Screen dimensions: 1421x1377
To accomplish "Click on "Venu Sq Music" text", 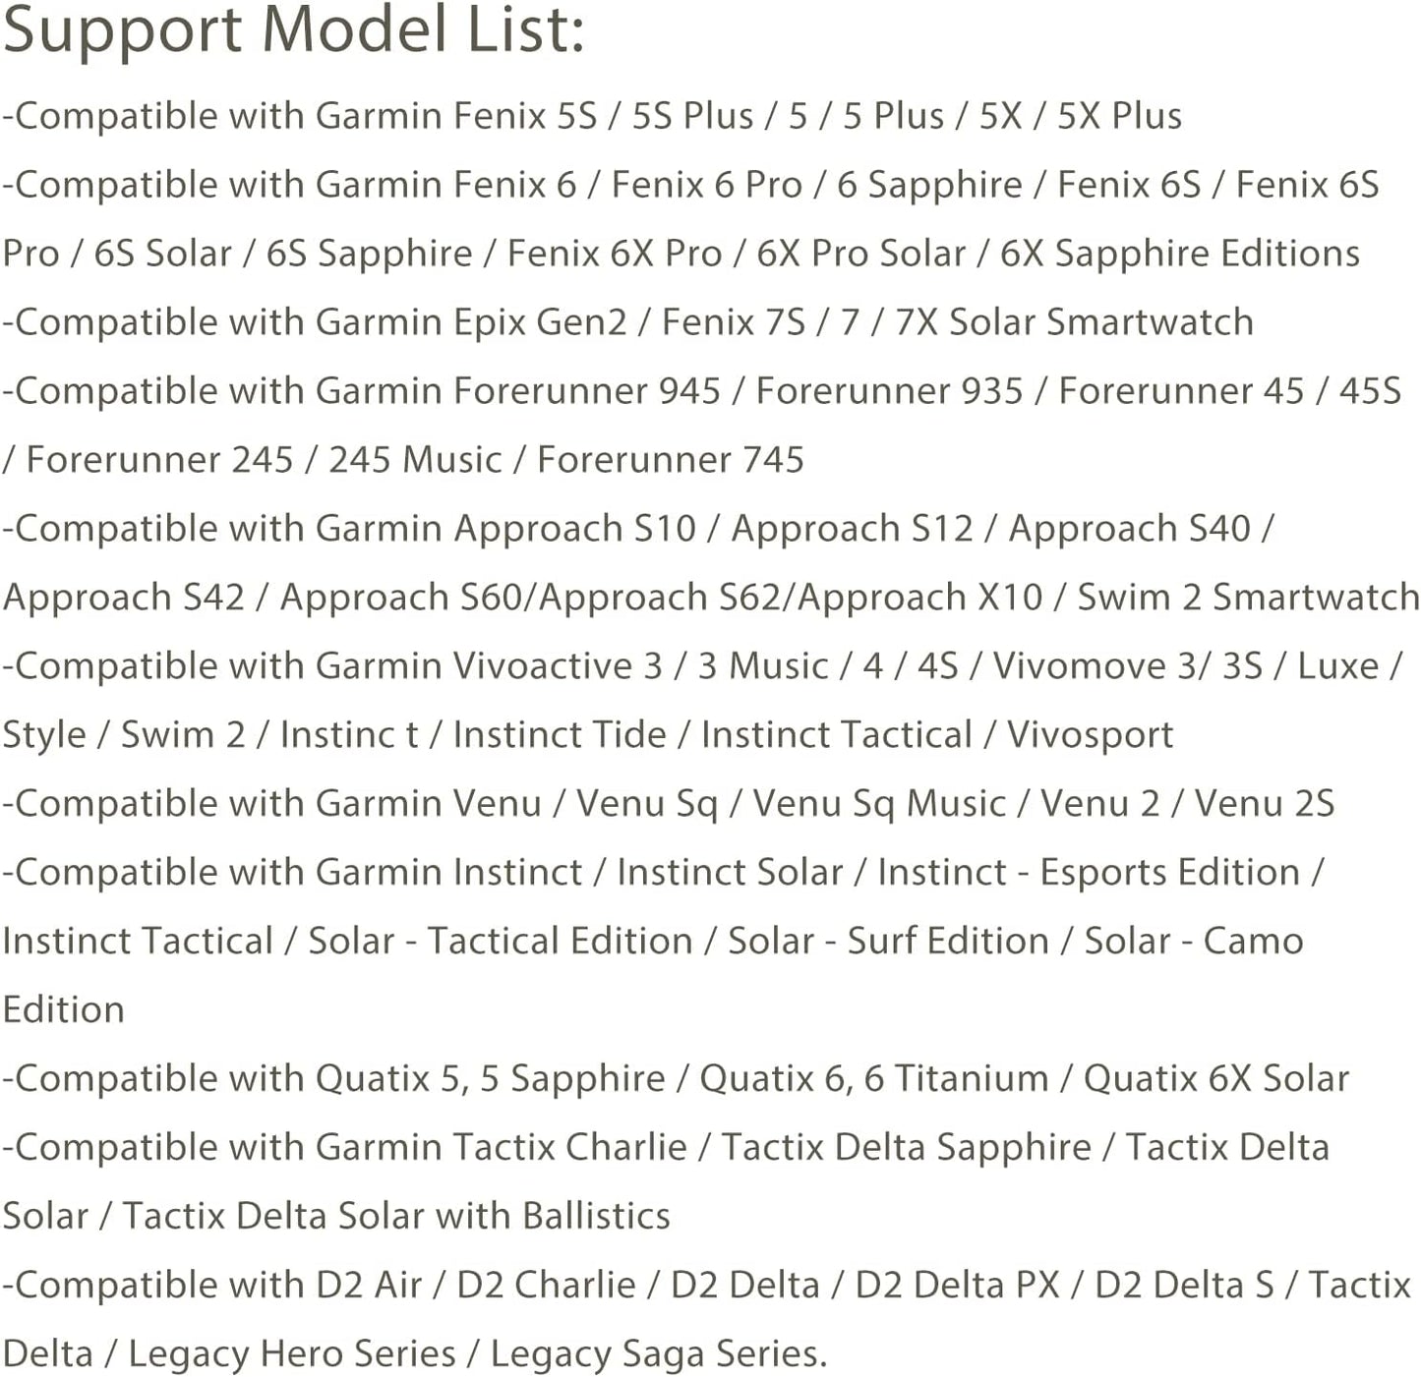I will [879, 804].
